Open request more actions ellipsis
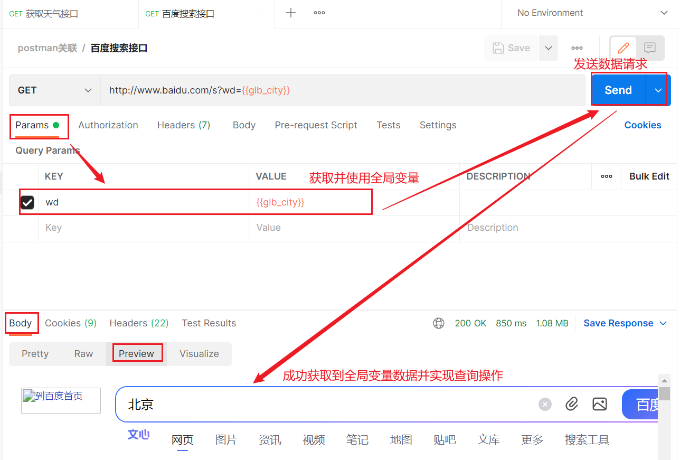The height and width of the screenshot is (460, 680). [x=577, y=48]
